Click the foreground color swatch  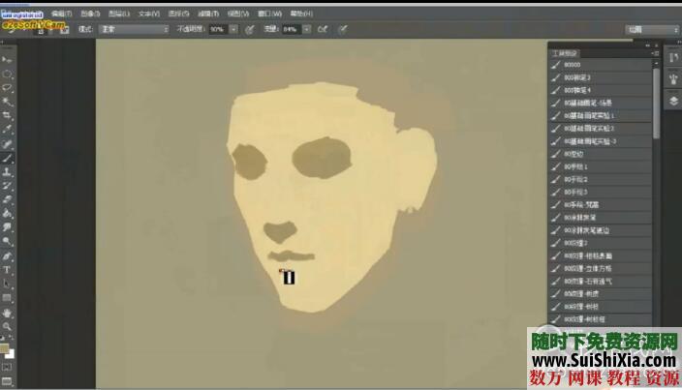[x=6, y=346]
